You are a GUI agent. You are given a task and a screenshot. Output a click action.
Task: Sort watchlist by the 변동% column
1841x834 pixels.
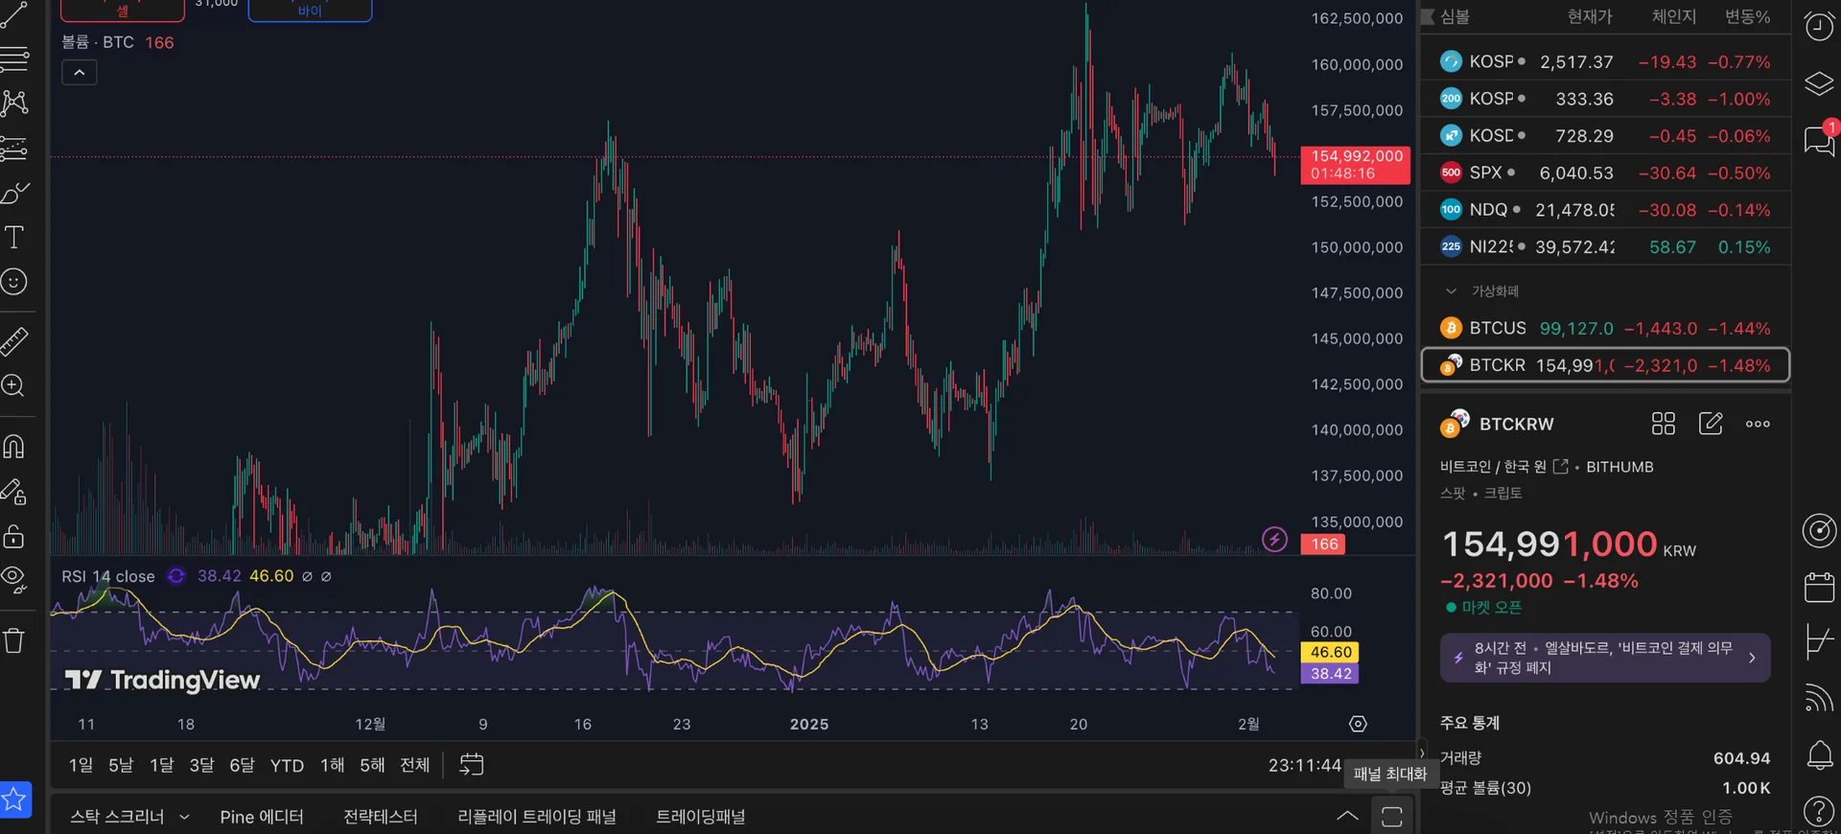1747,16
